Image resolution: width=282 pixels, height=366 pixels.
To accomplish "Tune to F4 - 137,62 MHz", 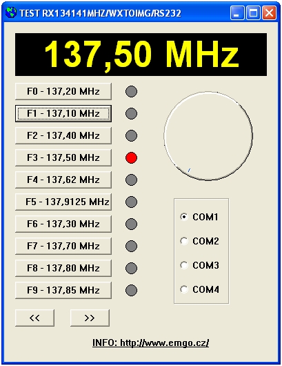I will [x=63, y=180].
